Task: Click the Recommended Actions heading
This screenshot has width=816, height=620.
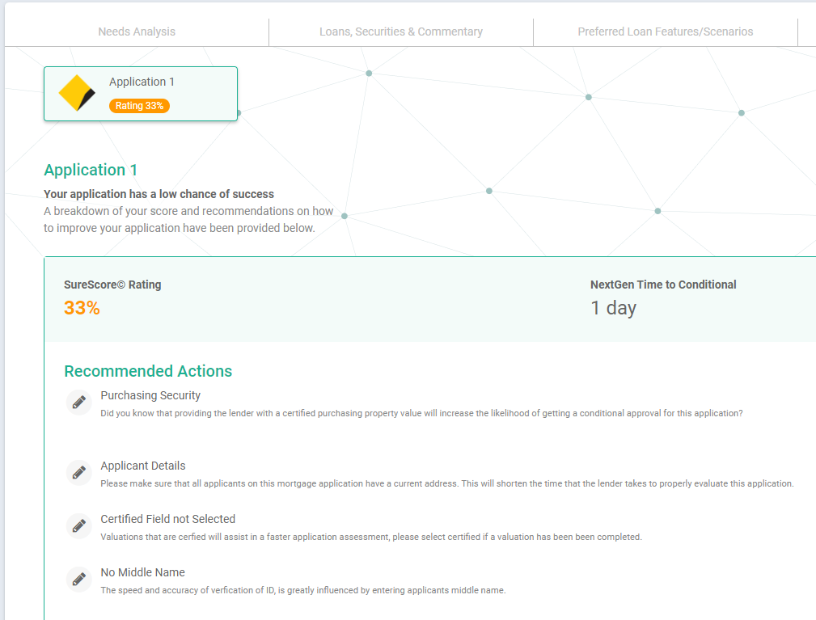Action: [148, 371]
